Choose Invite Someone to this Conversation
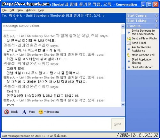 click(x=143, y=32)
